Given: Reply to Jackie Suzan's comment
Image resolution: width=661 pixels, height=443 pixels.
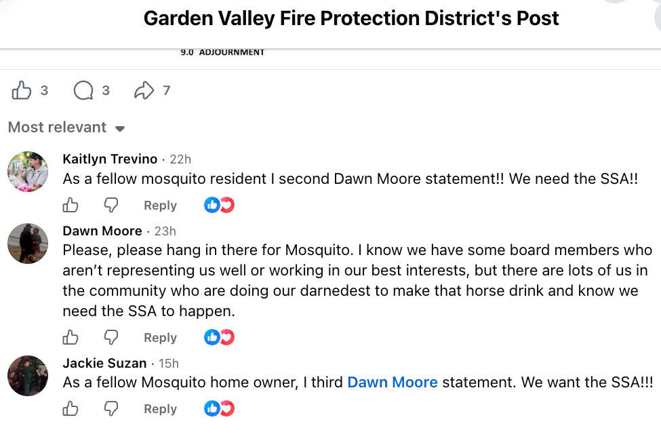Looking at the screenshot, I should [160, 409].
